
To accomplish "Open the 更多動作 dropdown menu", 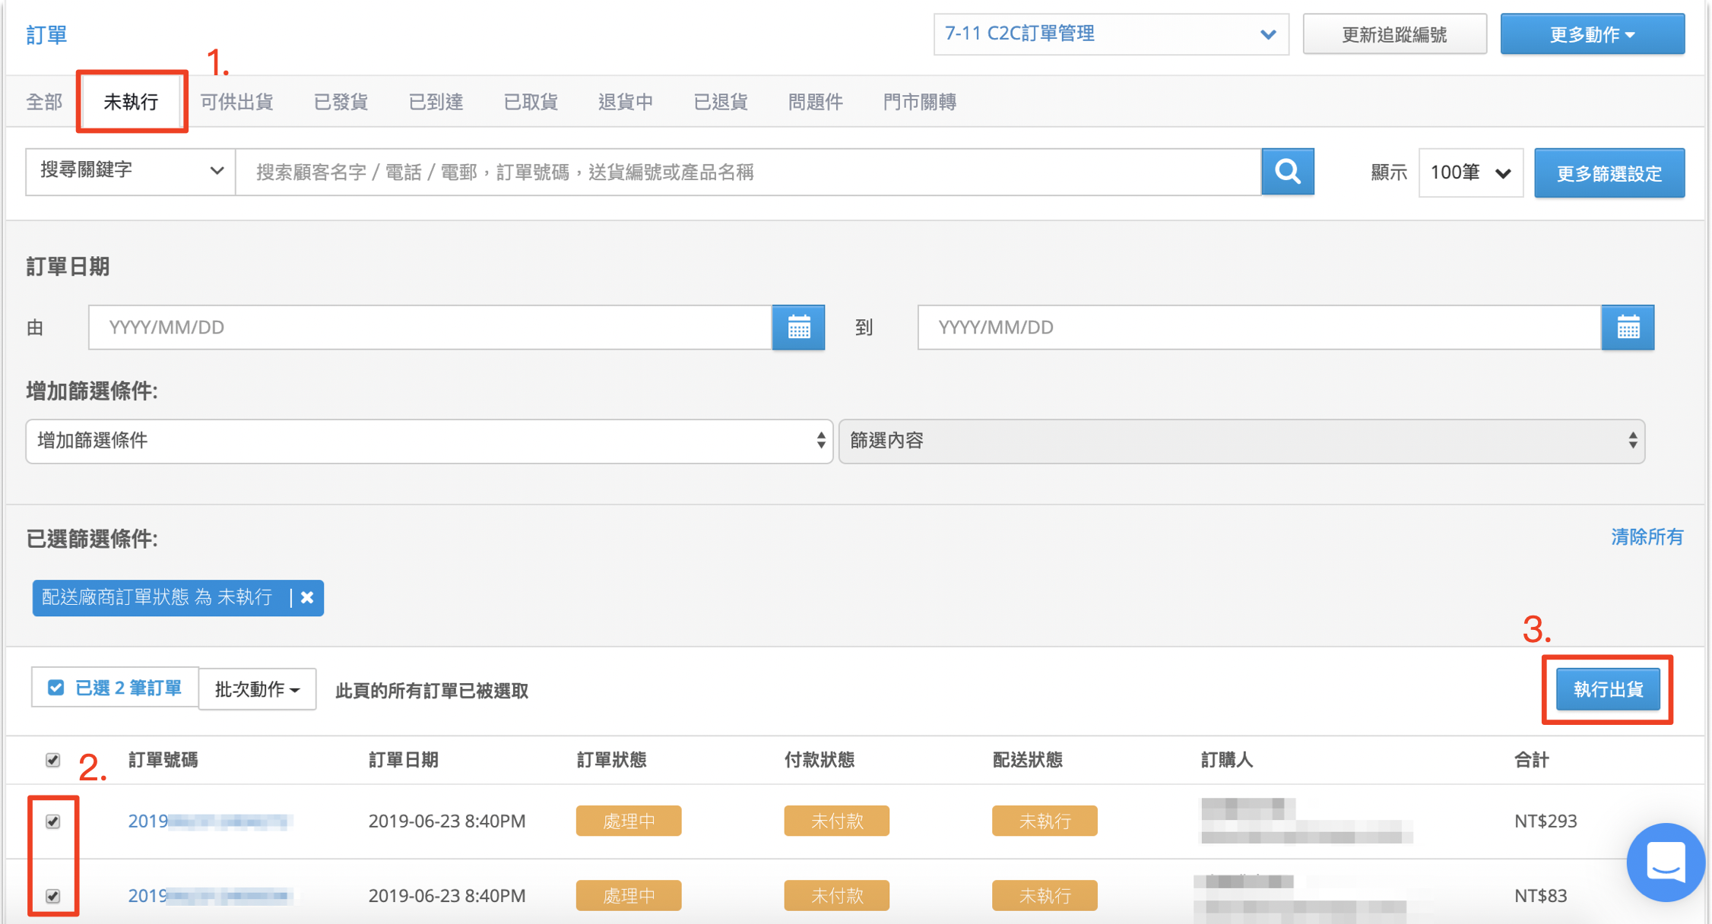I will coord(1592,34).
